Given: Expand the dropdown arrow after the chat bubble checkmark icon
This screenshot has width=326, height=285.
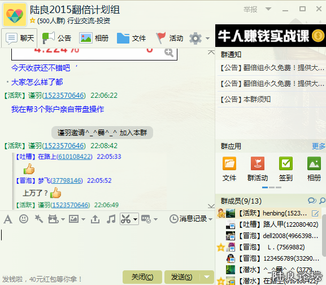Looking at the screenshot, I should pos(155,219).
